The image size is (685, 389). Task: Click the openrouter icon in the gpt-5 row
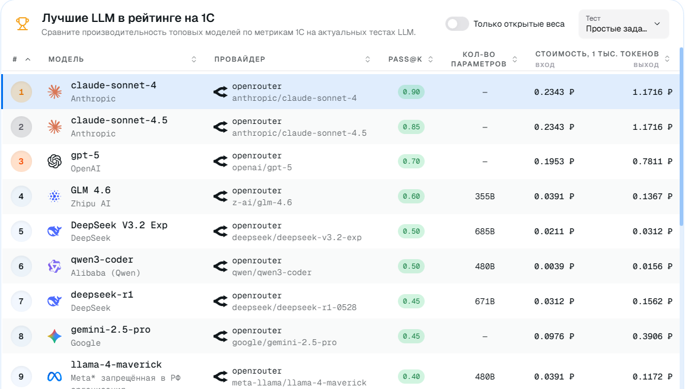tap(221, 161)
